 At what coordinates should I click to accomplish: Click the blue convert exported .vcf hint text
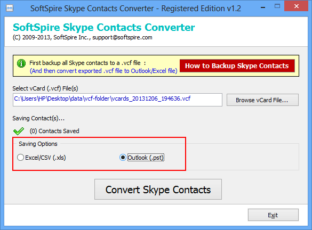[103, 71]
